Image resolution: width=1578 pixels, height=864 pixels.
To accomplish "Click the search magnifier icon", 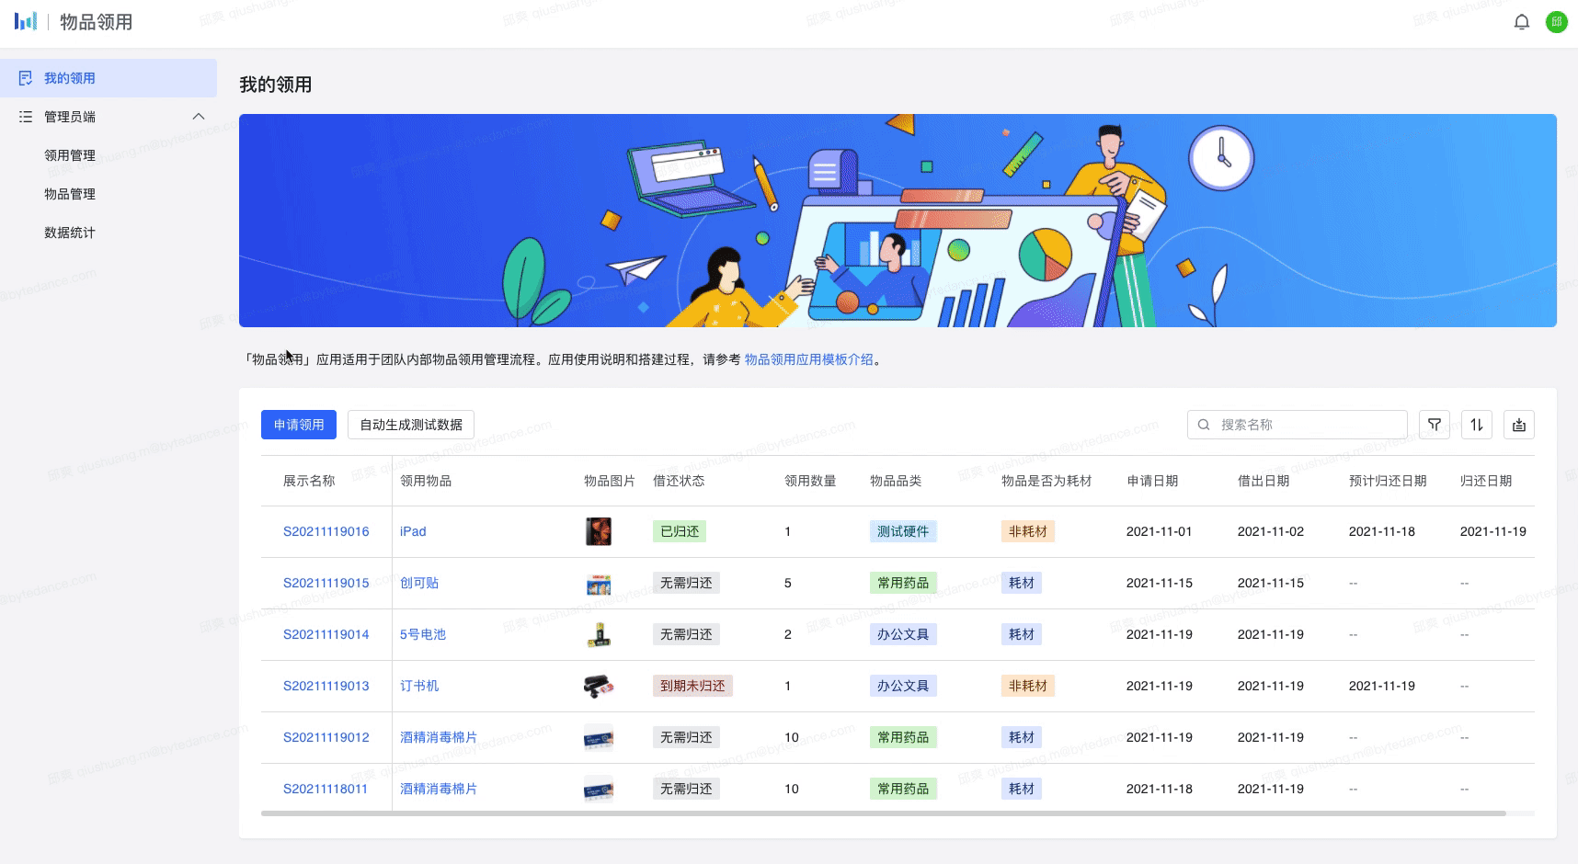I will click(1204, 425).
